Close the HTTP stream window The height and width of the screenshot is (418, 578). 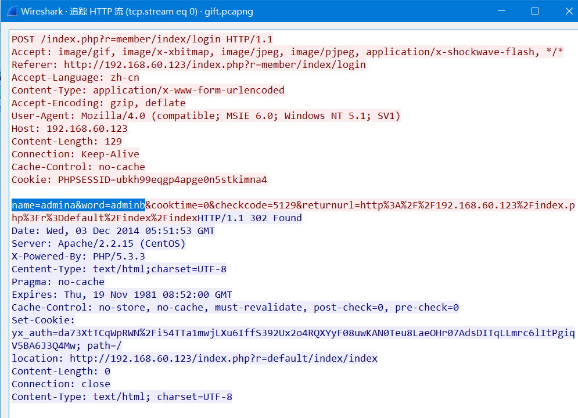tap(569, 11)
